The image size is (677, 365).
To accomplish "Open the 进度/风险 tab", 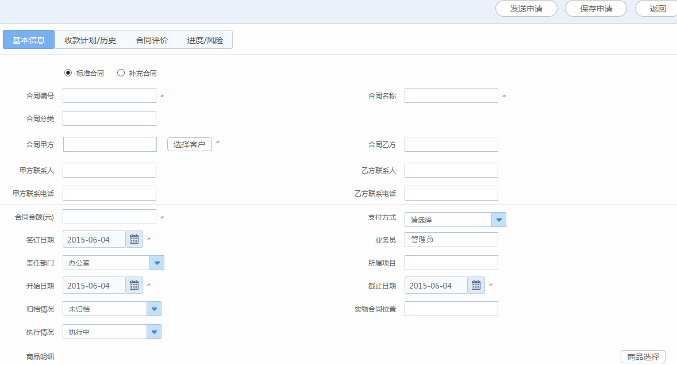I will 205,40.
